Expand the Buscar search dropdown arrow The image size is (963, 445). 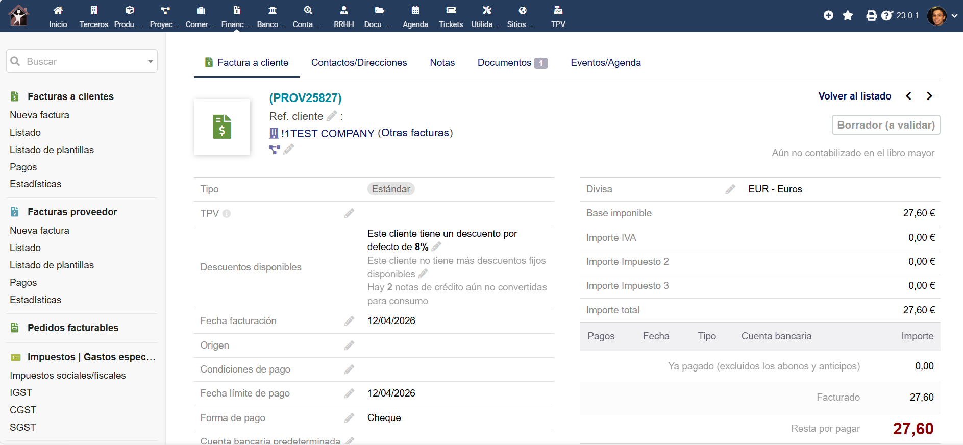click(151, 61)
